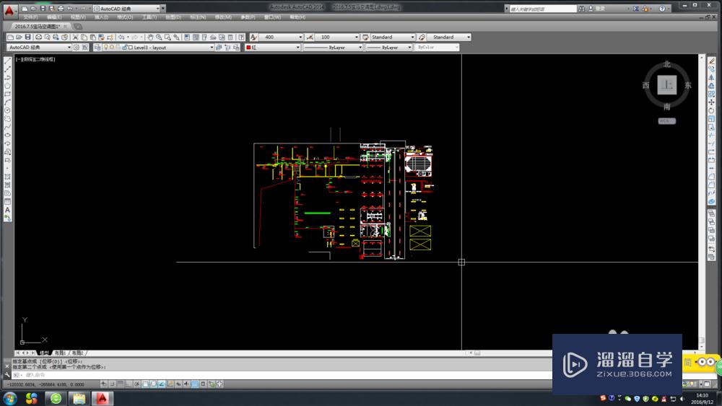Screen dimensions: 722x406
Task: Click the Plot printer icon in Standard toolbar
Action: [x=39, y=37]
